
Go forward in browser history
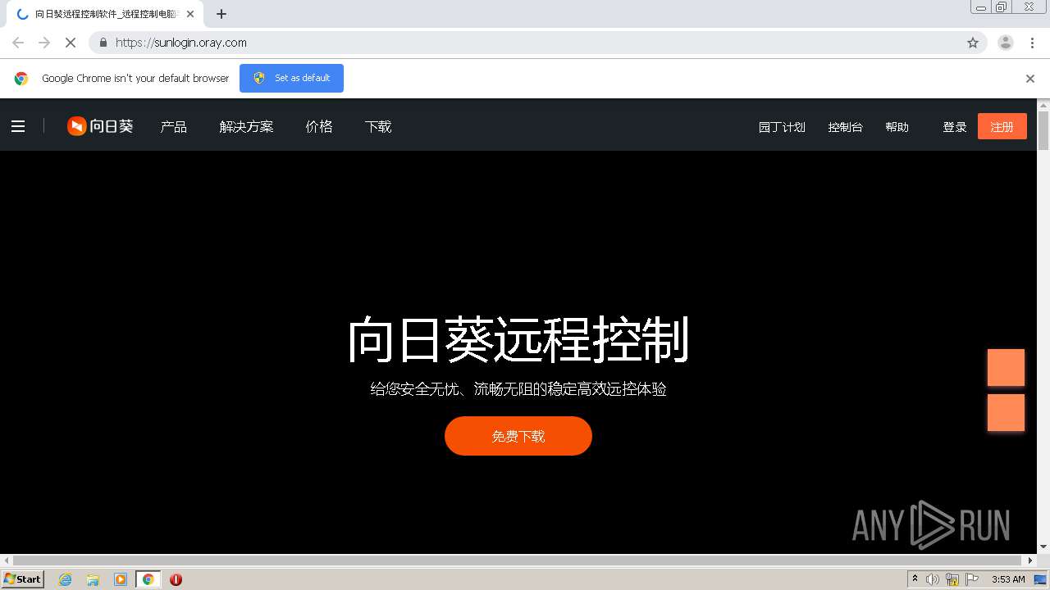pyautogui.click(x=44, y=43)
